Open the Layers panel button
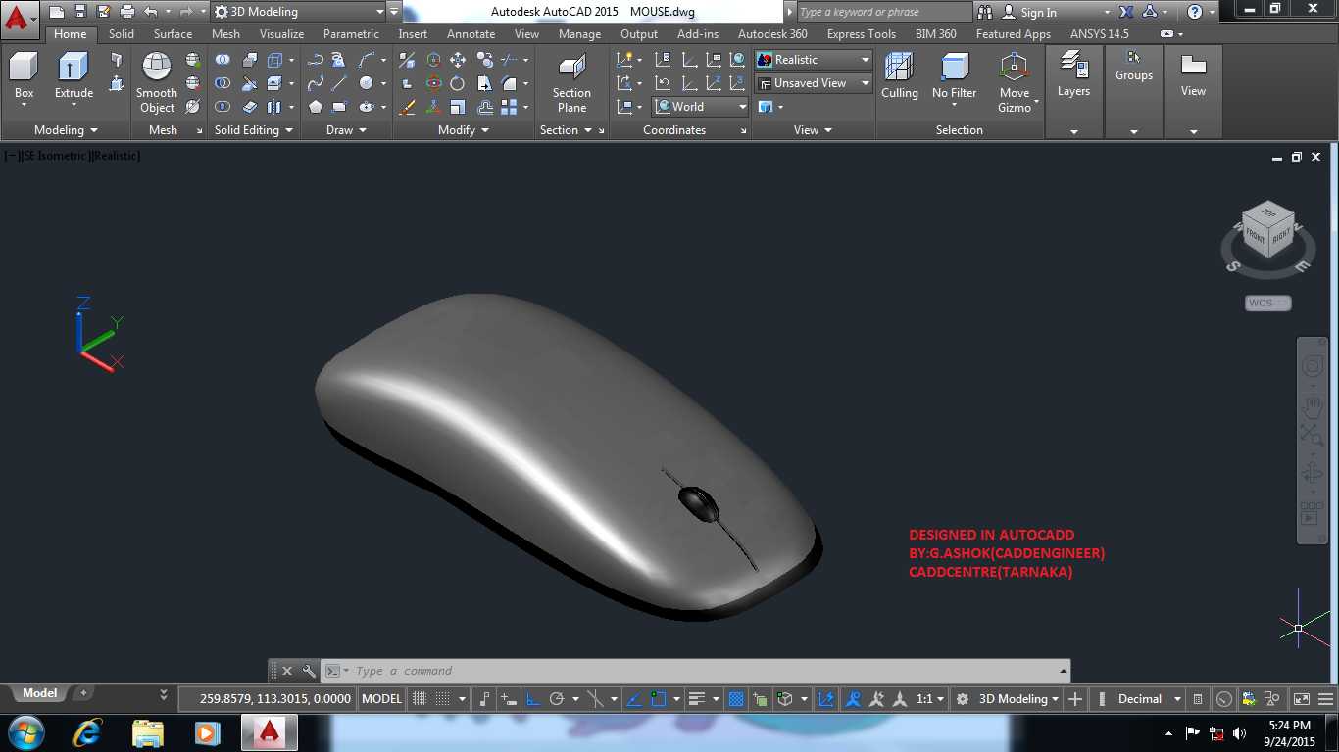The height and width of the screenshot is (752, 1339). click(1073, 75)
